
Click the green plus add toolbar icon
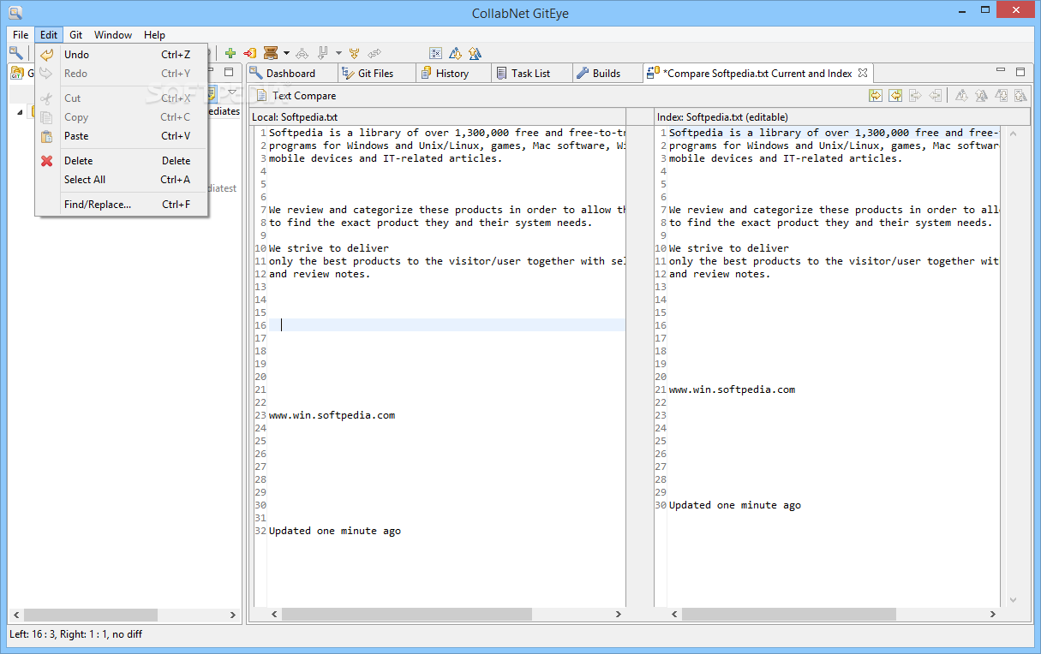tap(230, 53)
